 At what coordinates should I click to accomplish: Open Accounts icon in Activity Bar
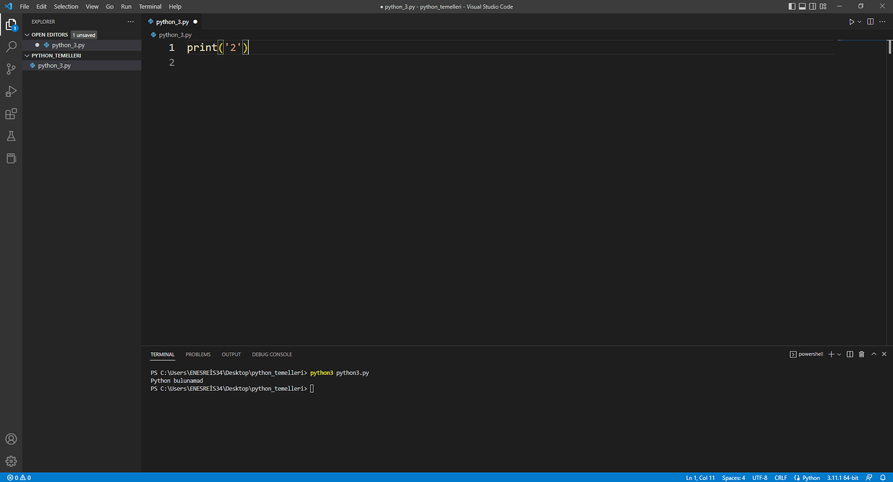coord(10,439)
